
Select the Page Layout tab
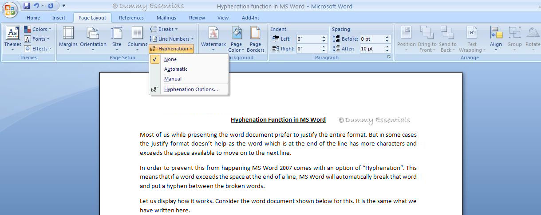(92, 18)
